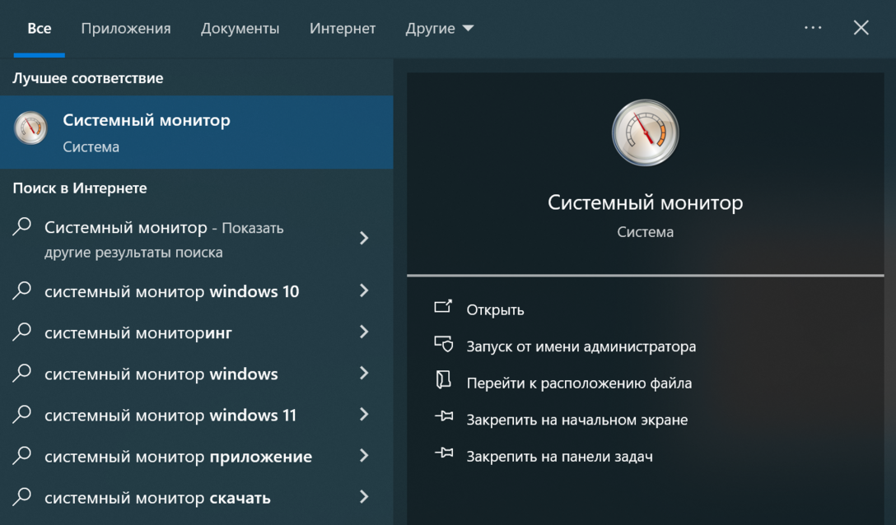Click search icon beside системный монитор windows 10
896x525 pixels.
22,290
